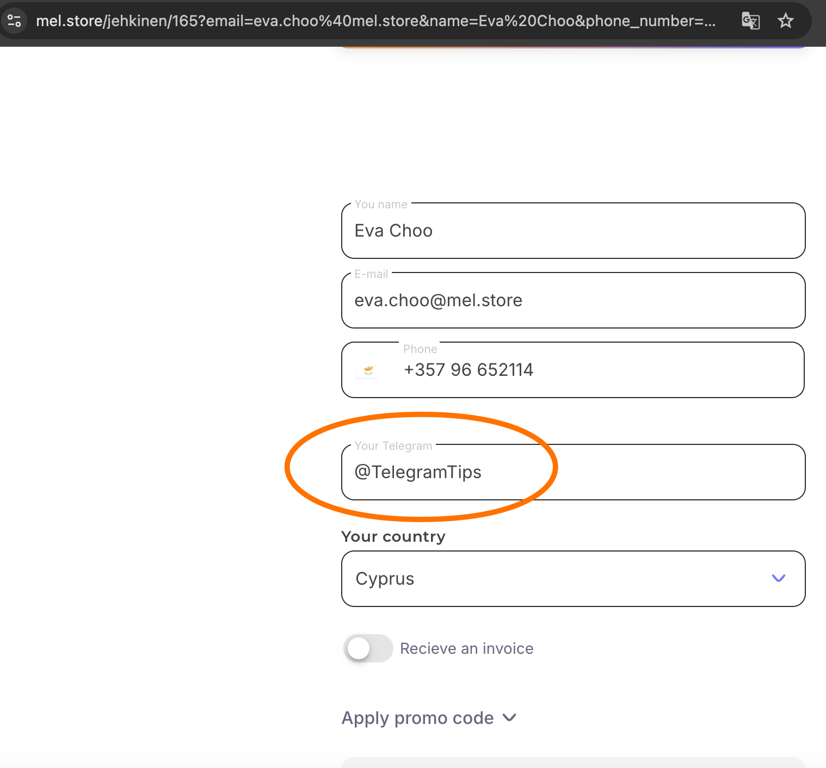Click the 'Phone' floating label
This screenshot has width=826, height=768.
[420, 349]
